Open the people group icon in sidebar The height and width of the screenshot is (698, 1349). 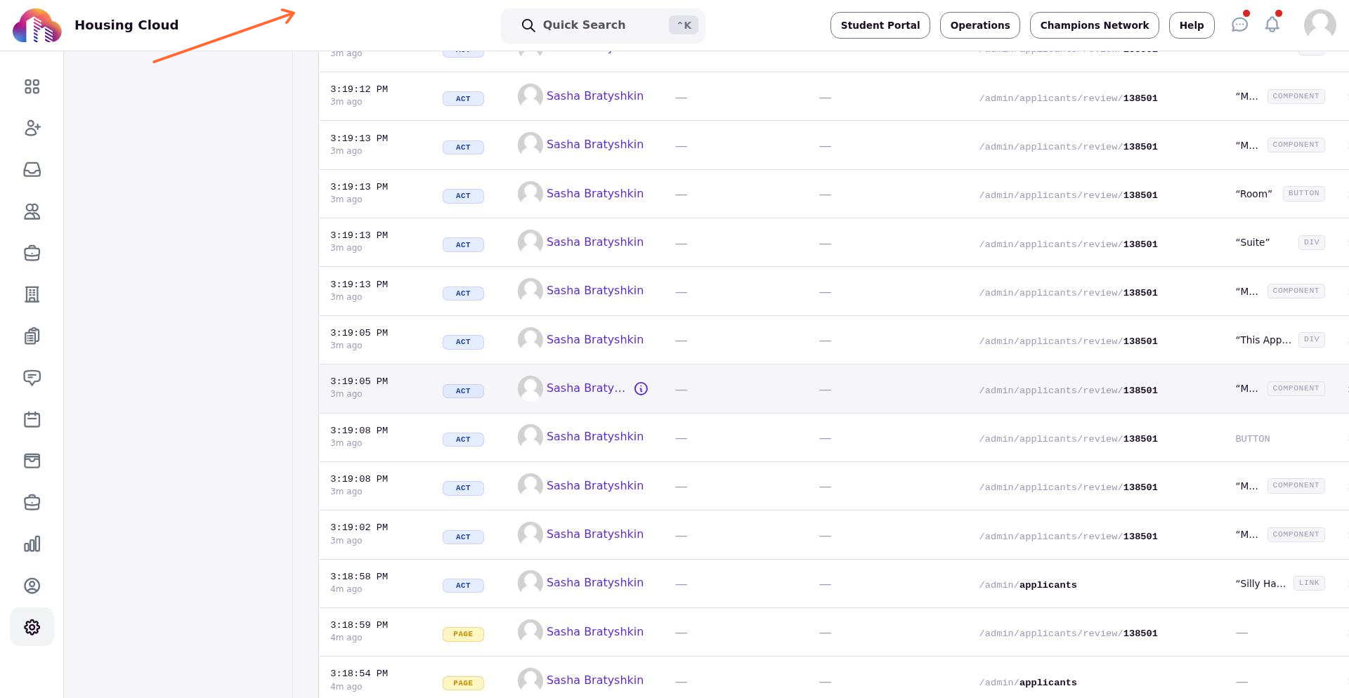(32, 211)
